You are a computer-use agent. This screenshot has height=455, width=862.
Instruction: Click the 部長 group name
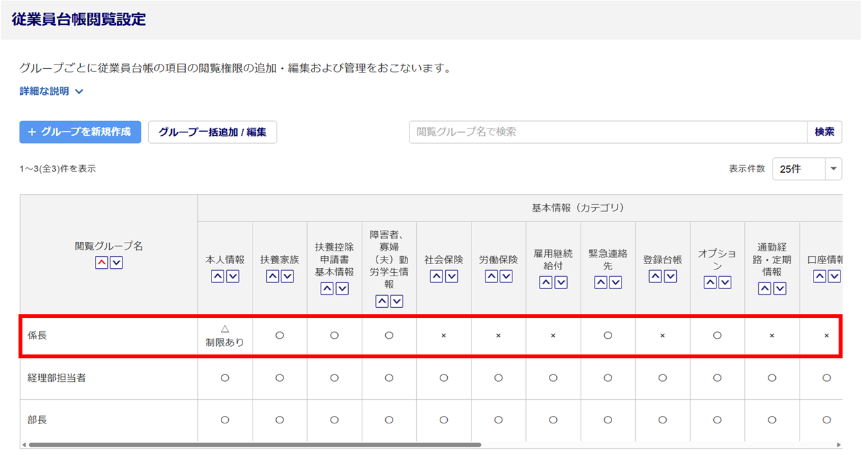pos(38,420)
